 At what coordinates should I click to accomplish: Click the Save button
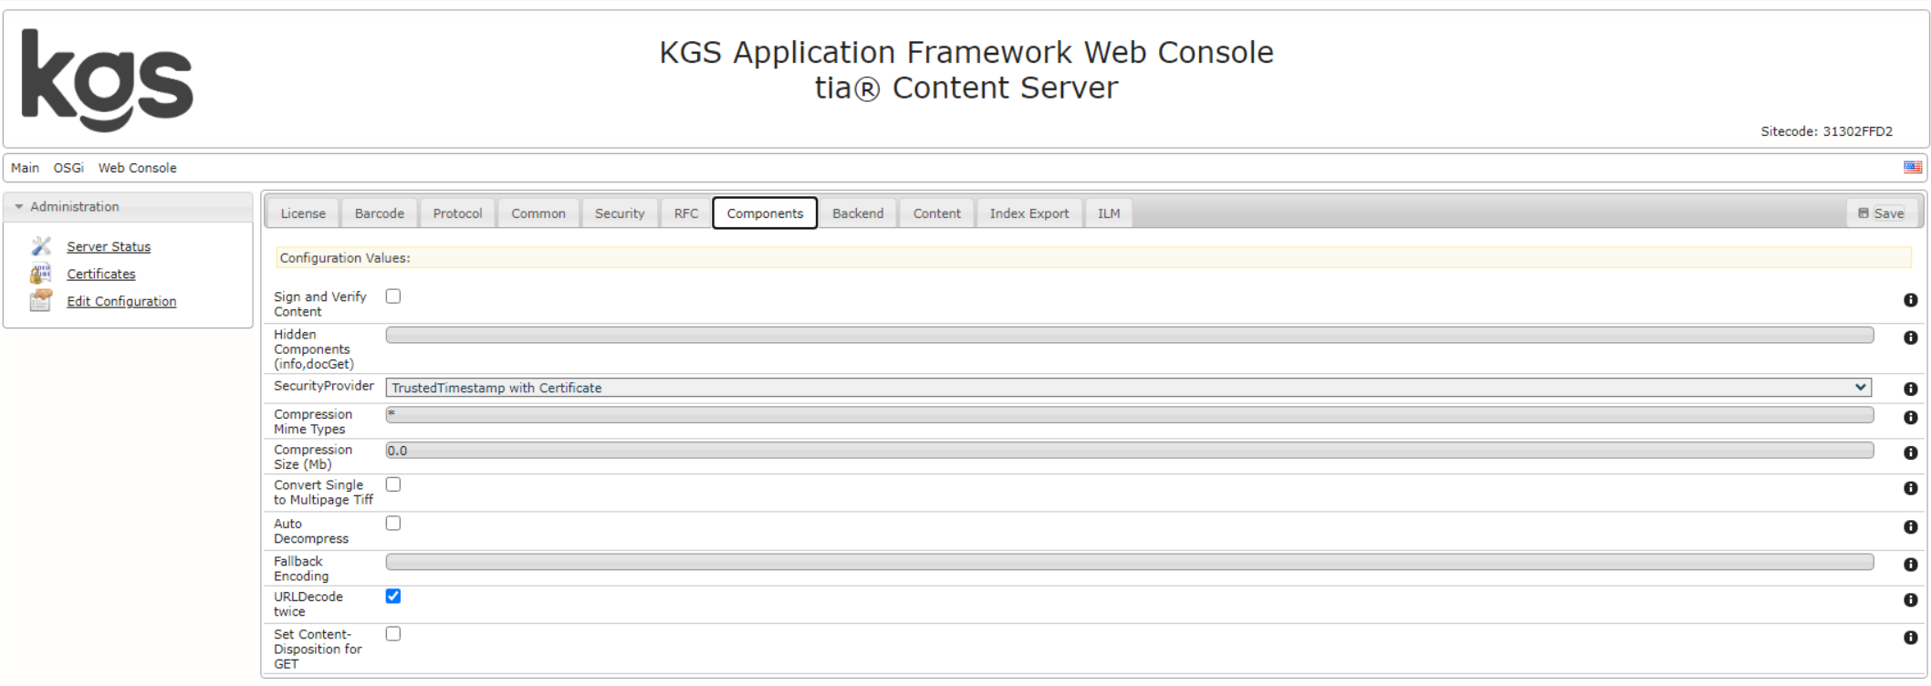point(1882,213)
